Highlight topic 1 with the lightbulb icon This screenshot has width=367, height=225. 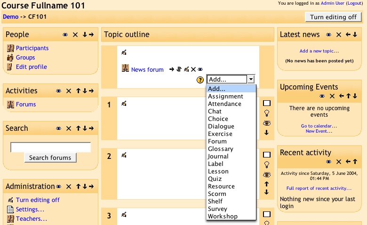pyautogui.click(x=267, y=113)
